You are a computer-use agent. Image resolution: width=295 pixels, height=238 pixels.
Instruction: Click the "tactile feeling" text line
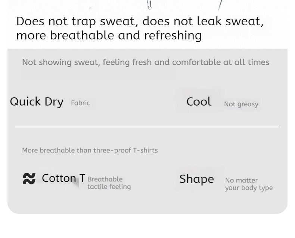coord(109,187)
